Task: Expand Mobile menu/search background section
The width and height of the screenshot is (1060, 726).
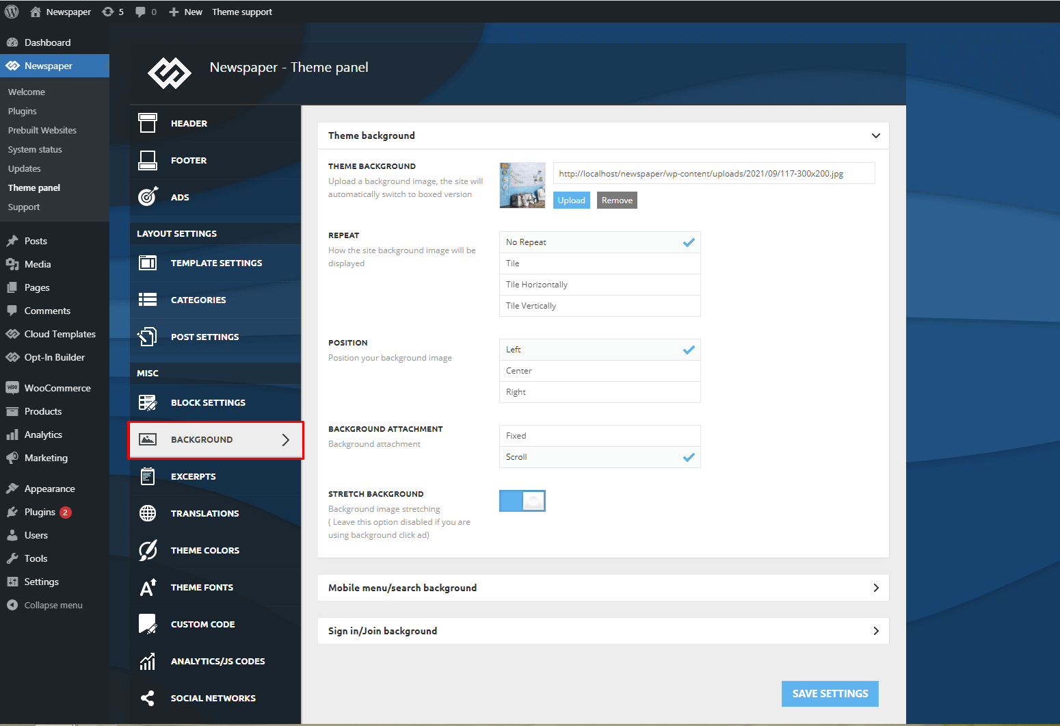Action: pos(603,588)
